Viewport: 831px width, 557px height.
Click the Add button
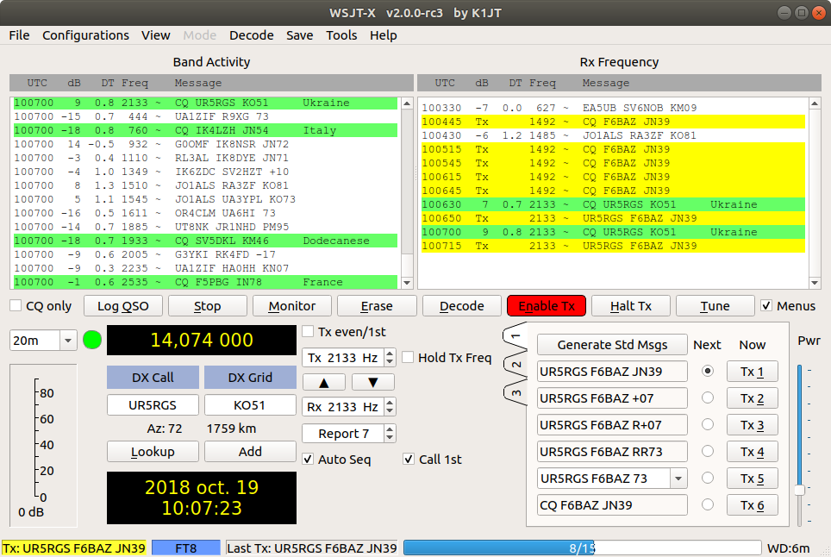pos(250,452)
